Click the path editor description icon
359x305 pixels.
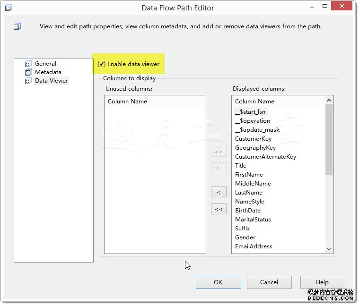17,26
